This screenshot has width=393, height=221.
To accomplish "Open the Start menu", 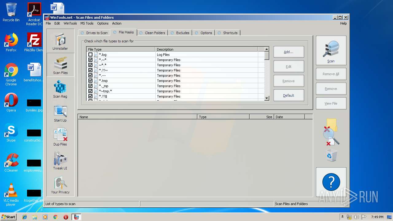I will (8, 217).
